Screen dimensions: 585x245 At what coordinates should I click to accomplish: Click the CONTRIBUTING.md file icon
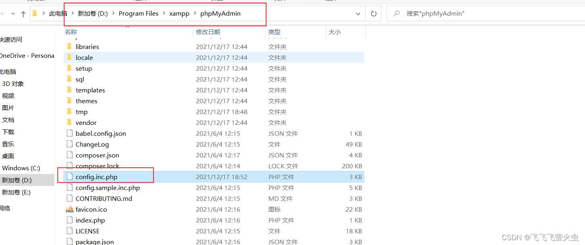(x=69, y=198)
